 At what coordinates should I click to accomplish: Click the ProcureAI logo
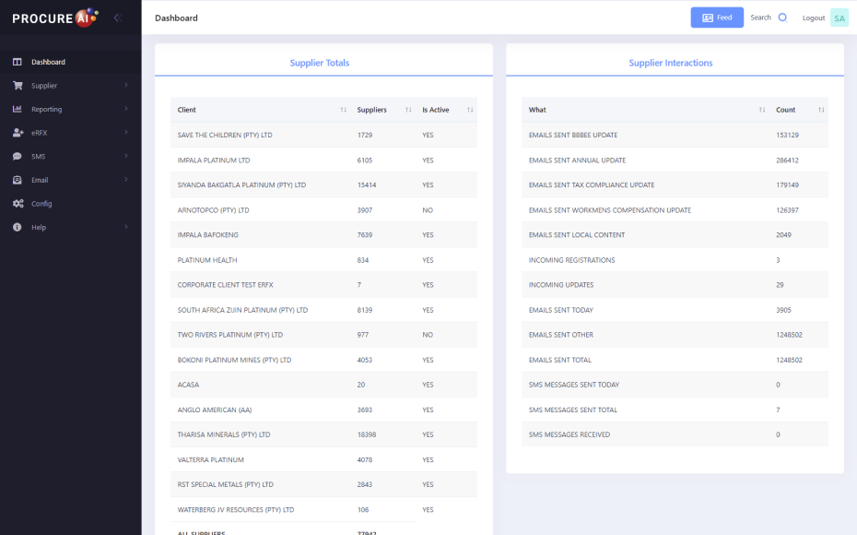55,18
